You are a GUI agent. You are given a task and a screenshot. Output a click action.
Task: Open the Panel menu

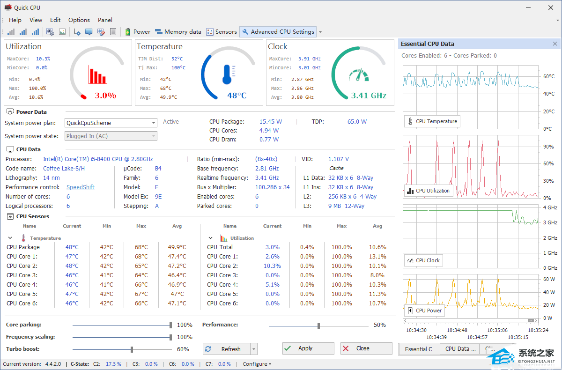click(x=105, y=20)
